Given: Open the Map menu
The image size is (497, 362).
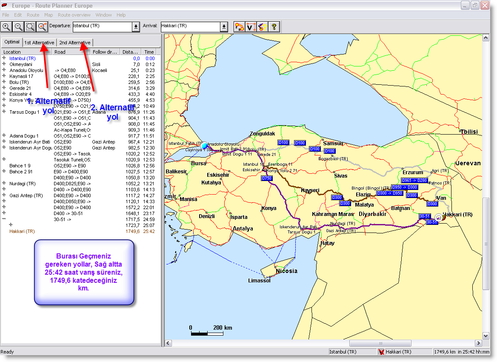Looking at the screenshot, I should pyautogui.click(x=49, y=15).
